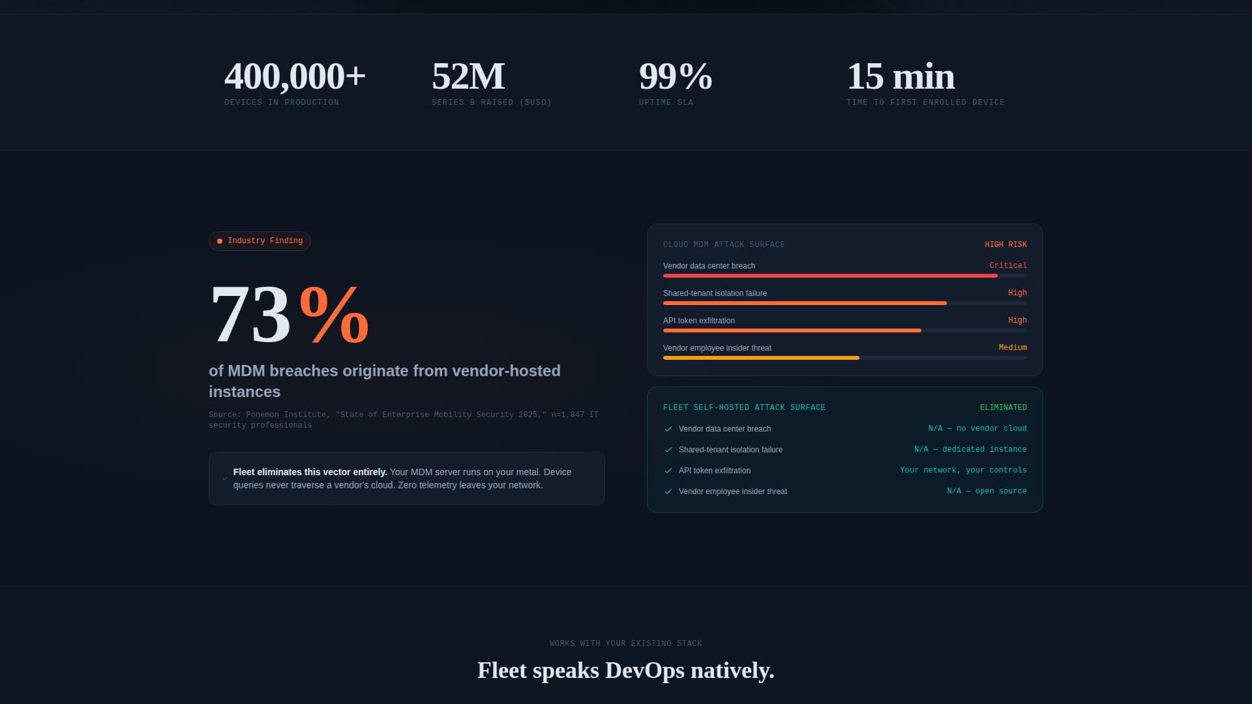Click High label for Shared-tenant isolation failure
The width and height of the screenshot is (1252, 704).
[x=1017, y=293]
